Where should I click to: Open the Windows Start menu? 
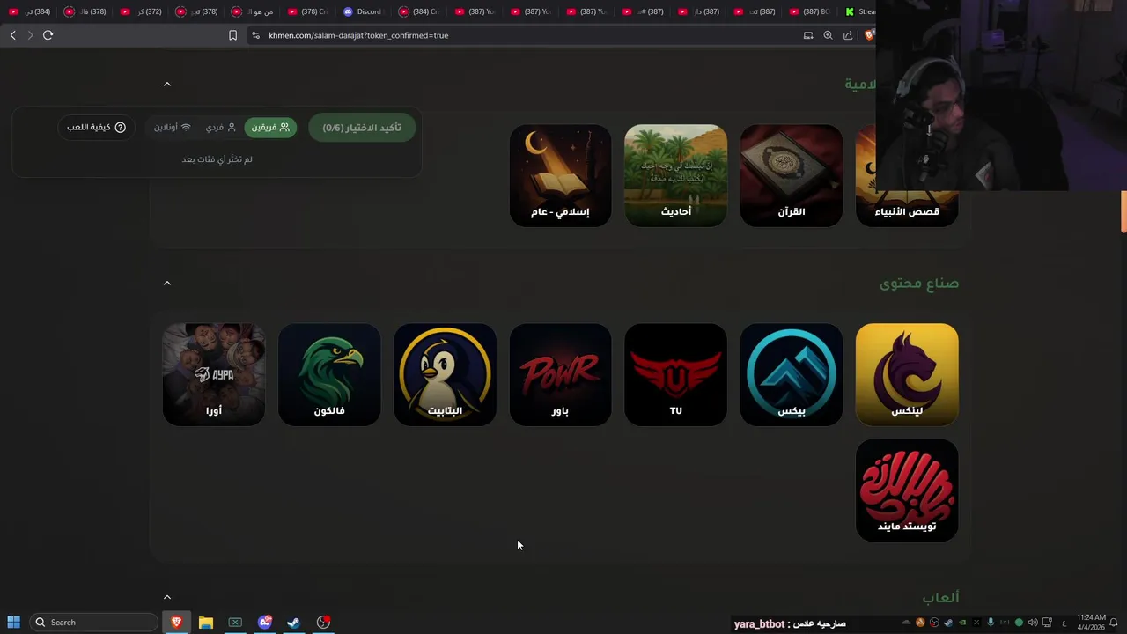pyautogui.click(x=13, y=623)
